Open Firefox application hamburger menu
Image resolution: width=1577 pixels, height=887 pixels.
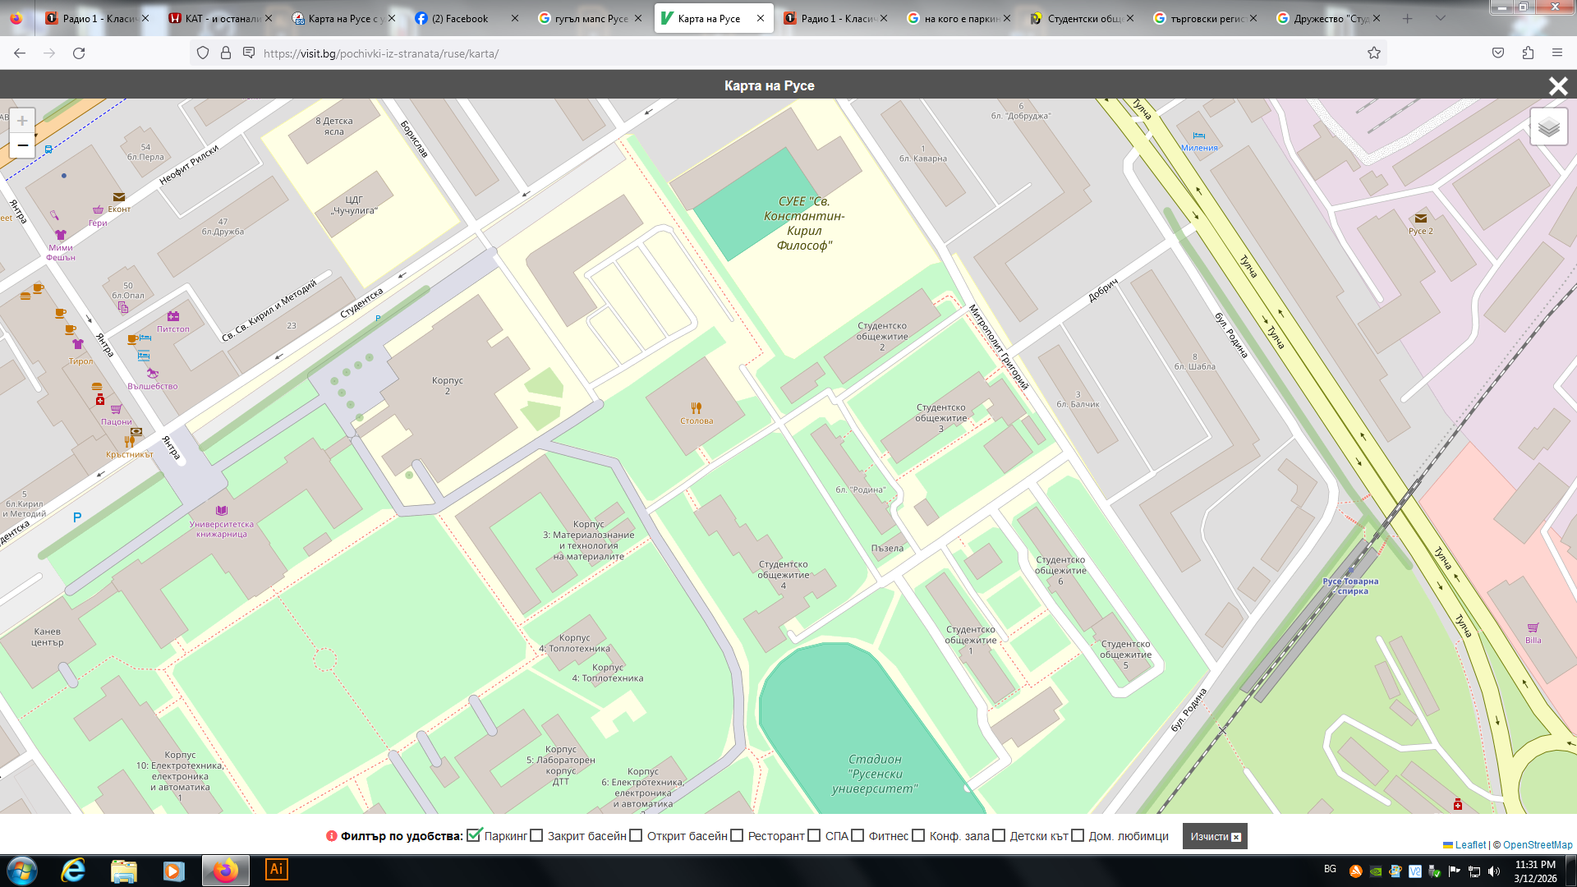pyautogui.click(x=1556, y=53)
